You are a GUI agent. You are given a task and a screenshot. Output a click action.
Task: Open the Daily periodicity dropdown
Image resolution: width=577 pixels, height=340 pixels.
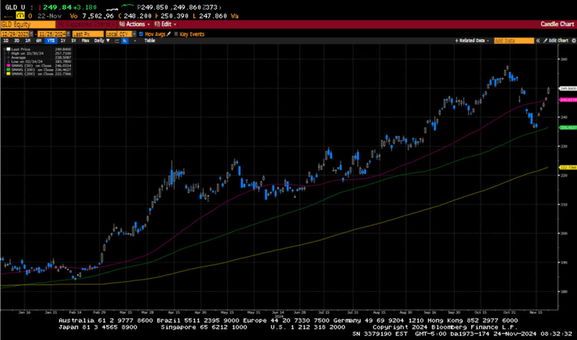point(99,40)
